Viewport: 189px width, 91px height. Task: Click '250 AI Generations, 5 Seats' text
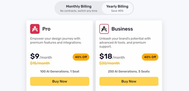point(129,71)
